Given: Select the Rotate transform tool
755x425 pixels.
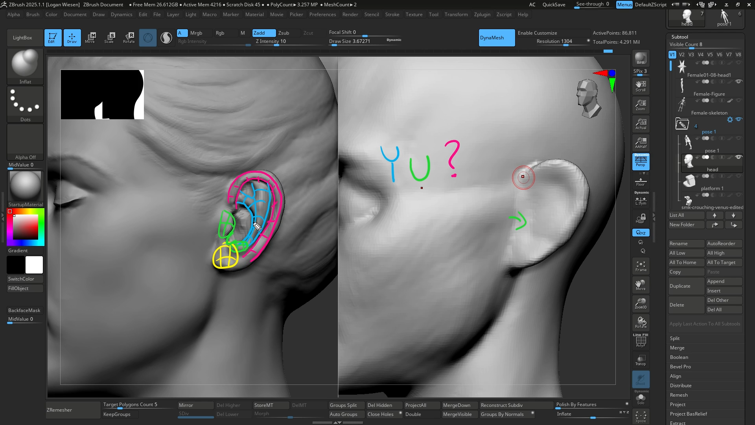Looking at the screenshot, I should pyautogui.click(x=129, y=37).
